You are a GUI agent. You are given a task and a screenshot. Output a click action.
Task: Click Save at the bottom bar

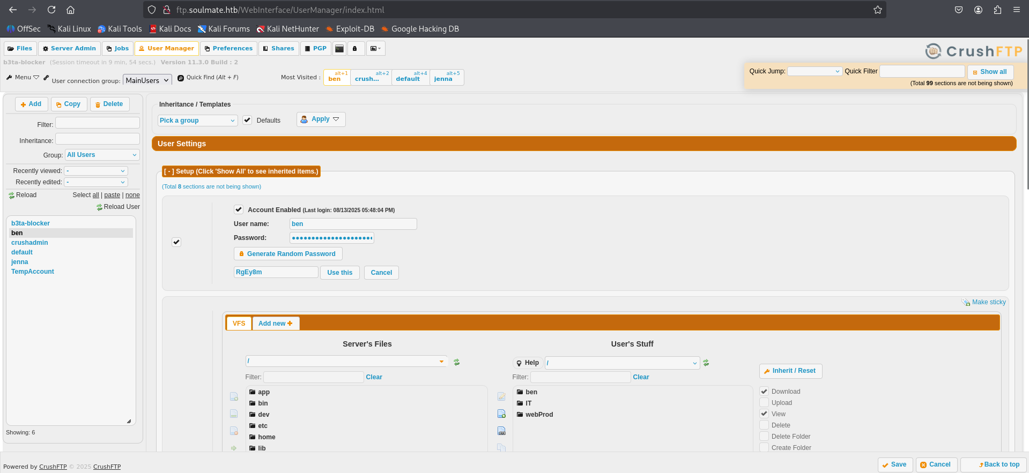(x=894, y=465)
